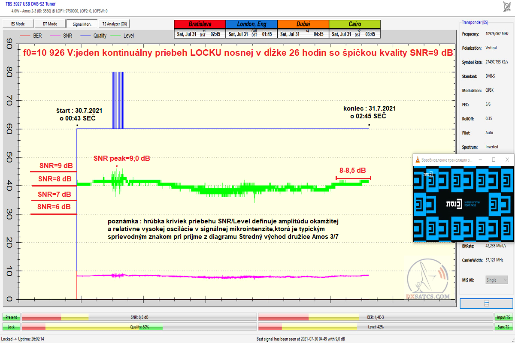The image size is (515, 343).
Task: Click the SNR 8,5 dB meter bar
Action: [x=139, y=317]
